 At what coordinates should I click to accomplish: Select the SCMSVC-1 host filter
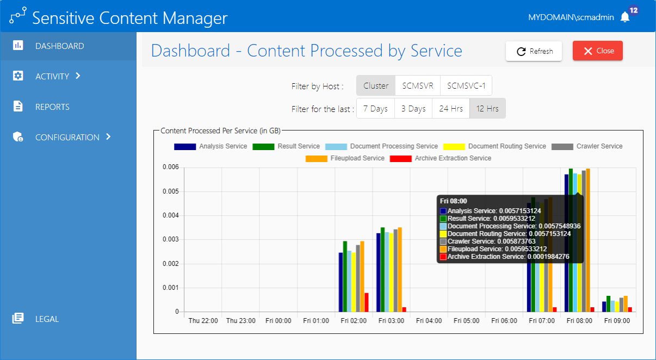tap(466, 85)
